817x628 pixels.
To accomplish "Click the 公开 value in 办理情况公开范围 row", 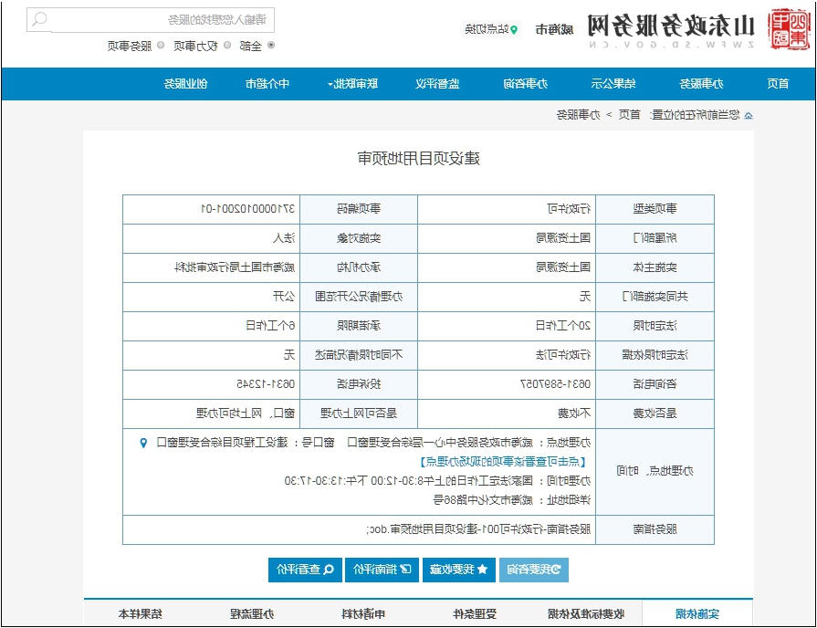I will (284, 297).
